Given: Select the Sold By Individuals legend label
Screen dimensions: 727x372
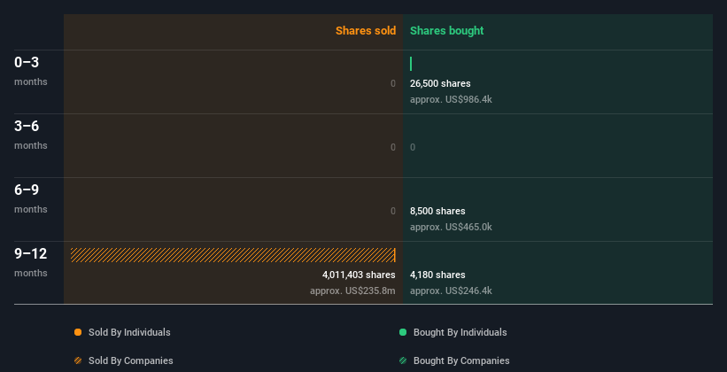Looking at the screenshot, I should coord(129,332).
